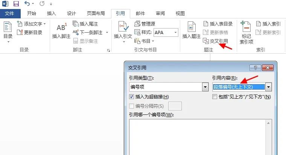Click 标记索引项 mark entry button

point(246,33)
